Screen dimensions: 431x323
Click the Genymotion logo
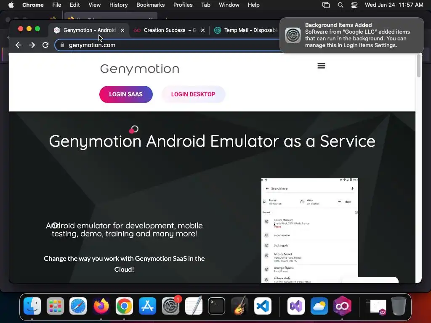coord(140,69)
